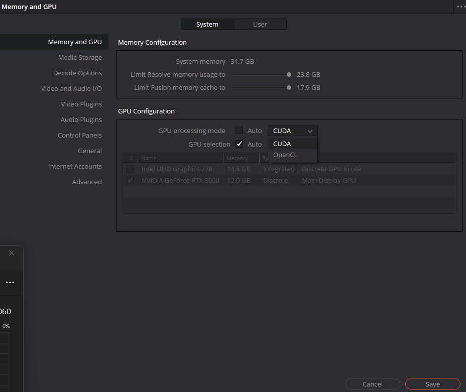466x392 pixels.
Task: Click the Discrete type cell
Action: (276, 181)
